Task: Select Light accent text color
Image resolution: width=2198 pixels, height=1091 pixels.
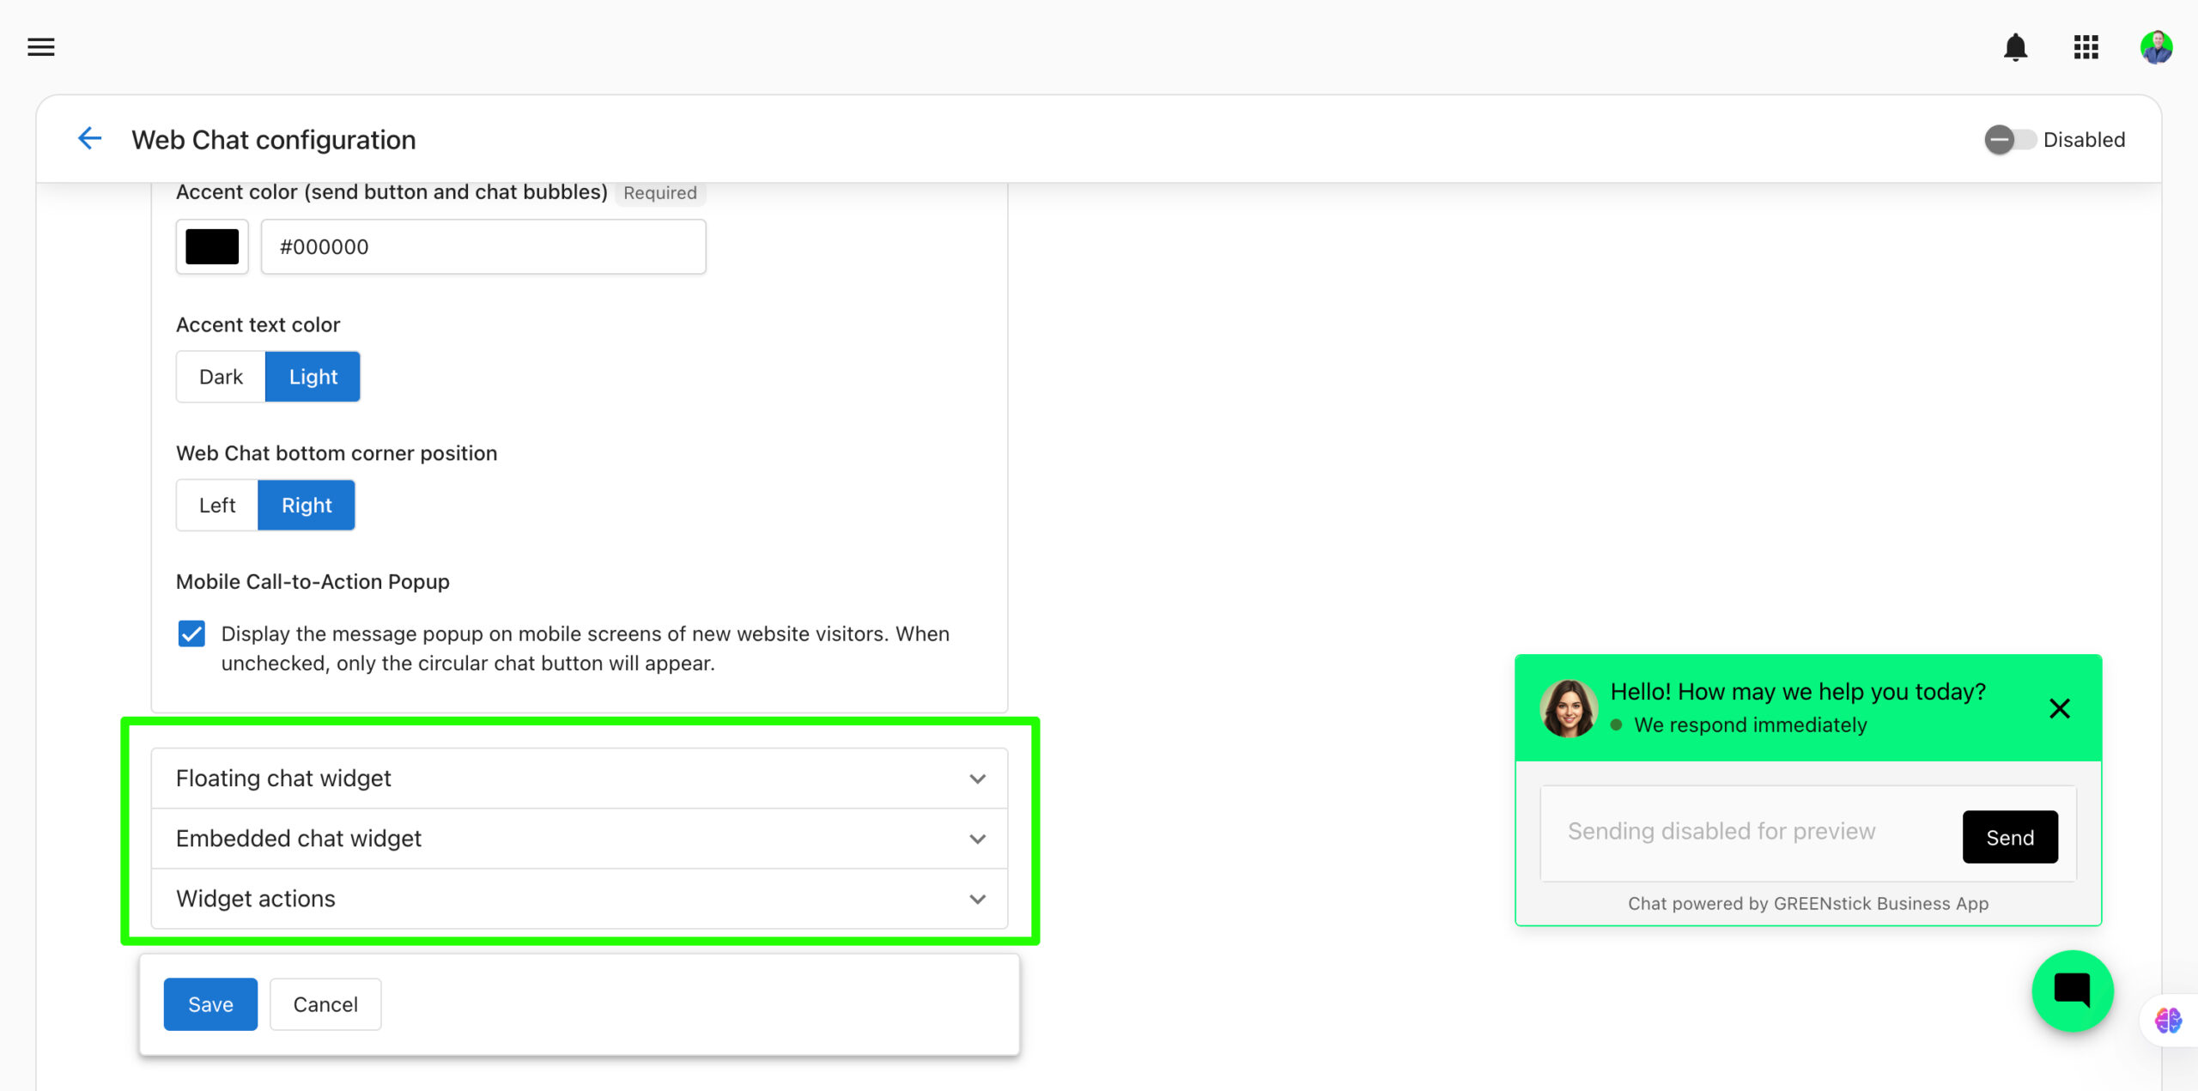Action: pos(313,377)
